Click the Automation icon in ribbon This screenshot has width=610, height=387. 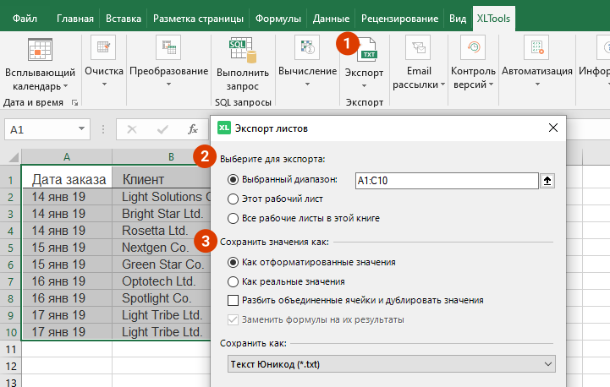click(536, 49)
